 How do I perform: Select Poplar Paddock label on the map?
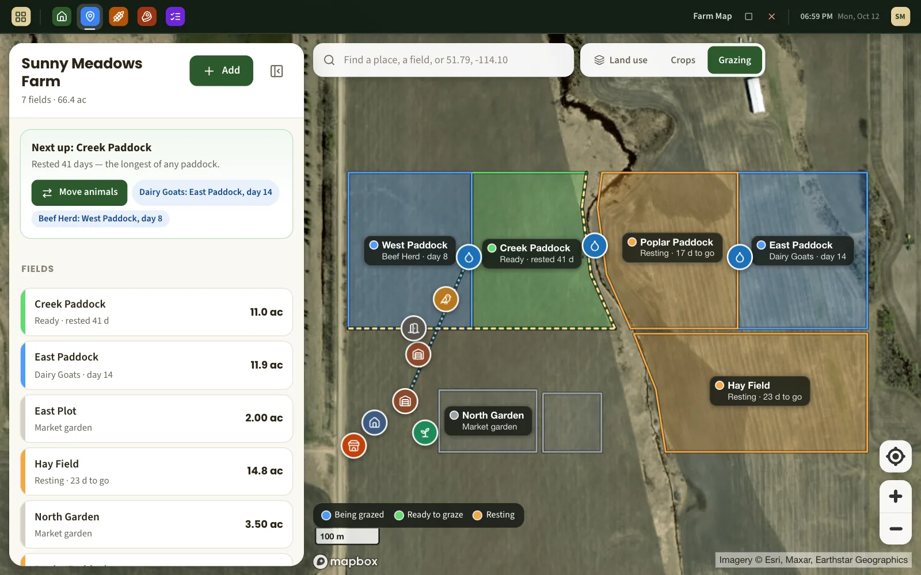coord(672,248)
